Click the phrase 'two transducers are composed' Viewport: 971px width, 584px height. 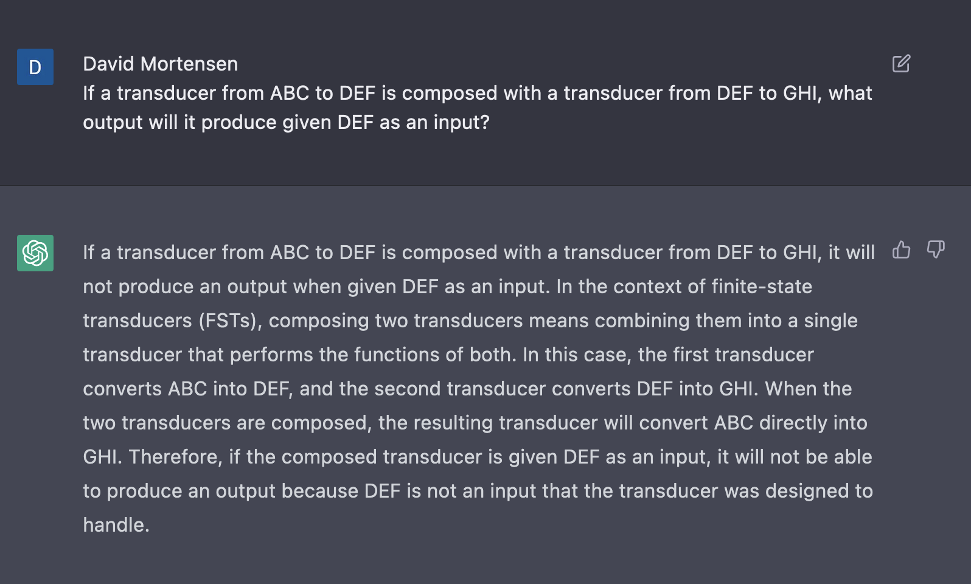[228, 423]
